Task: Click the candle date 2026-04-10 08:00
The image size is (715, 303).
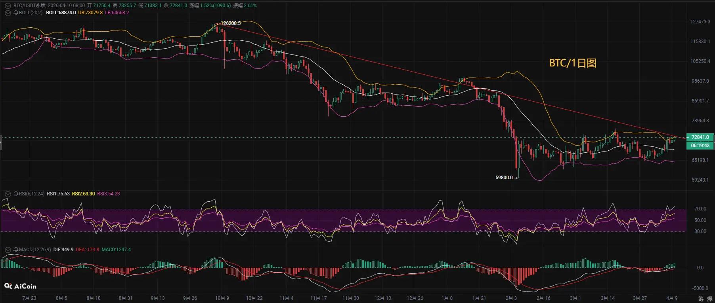Action: 66,6
